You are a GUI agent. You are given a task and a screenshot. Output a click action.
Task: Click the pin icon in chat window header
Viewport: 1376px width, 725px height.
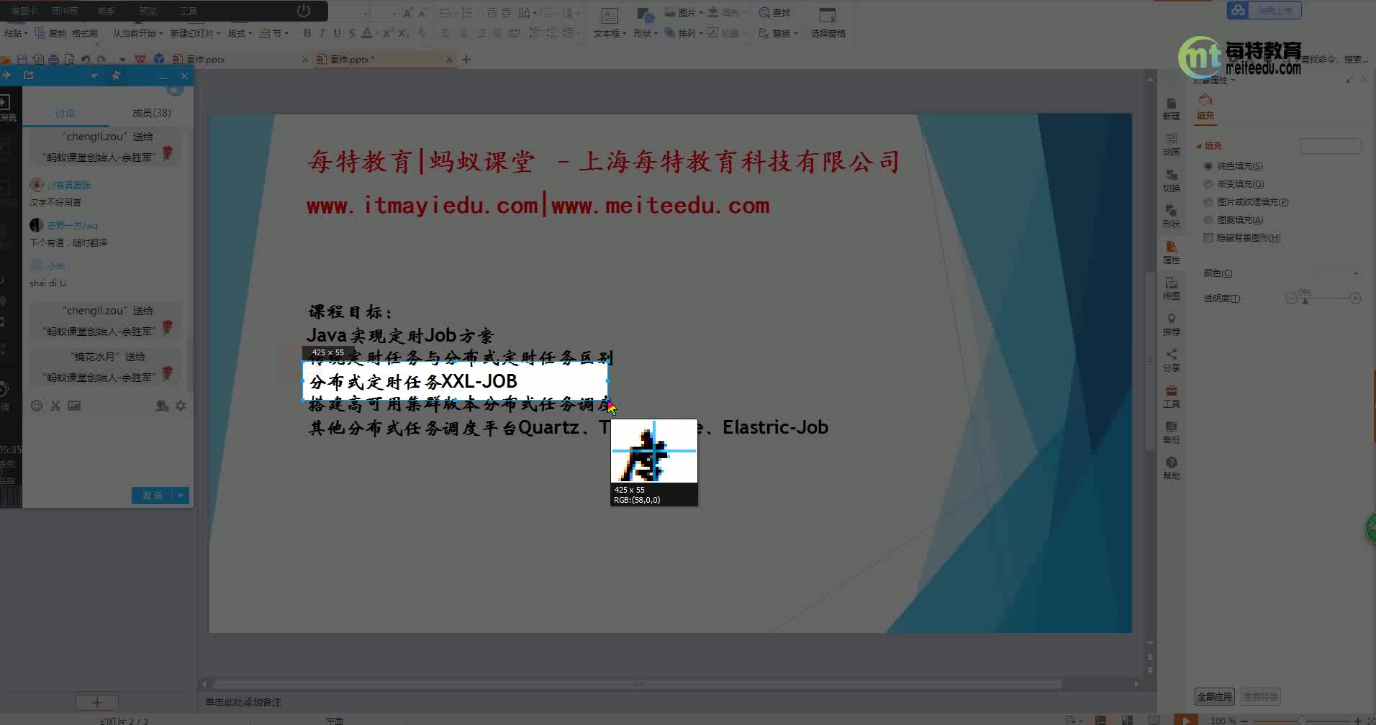coord(116,76)
